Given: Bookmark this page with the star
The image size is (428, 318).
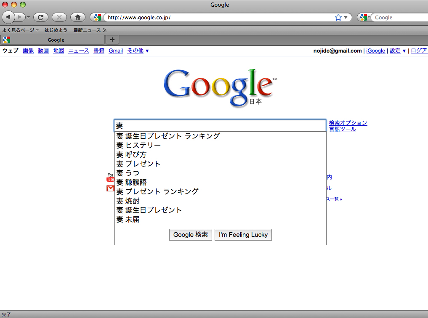Looking at the screenshot, I should [x=338, y=17].
